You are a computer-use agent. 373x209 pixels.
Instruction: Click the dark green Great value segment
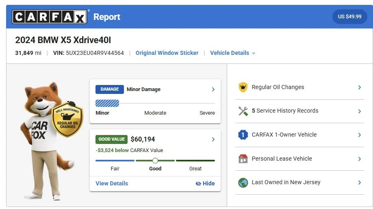pyautogui.click(x=195, y=161)
